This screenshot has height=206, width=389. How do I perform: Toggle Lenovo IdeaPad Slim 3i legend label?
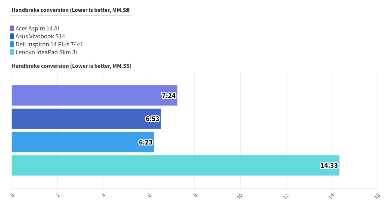tap(46, 52)
